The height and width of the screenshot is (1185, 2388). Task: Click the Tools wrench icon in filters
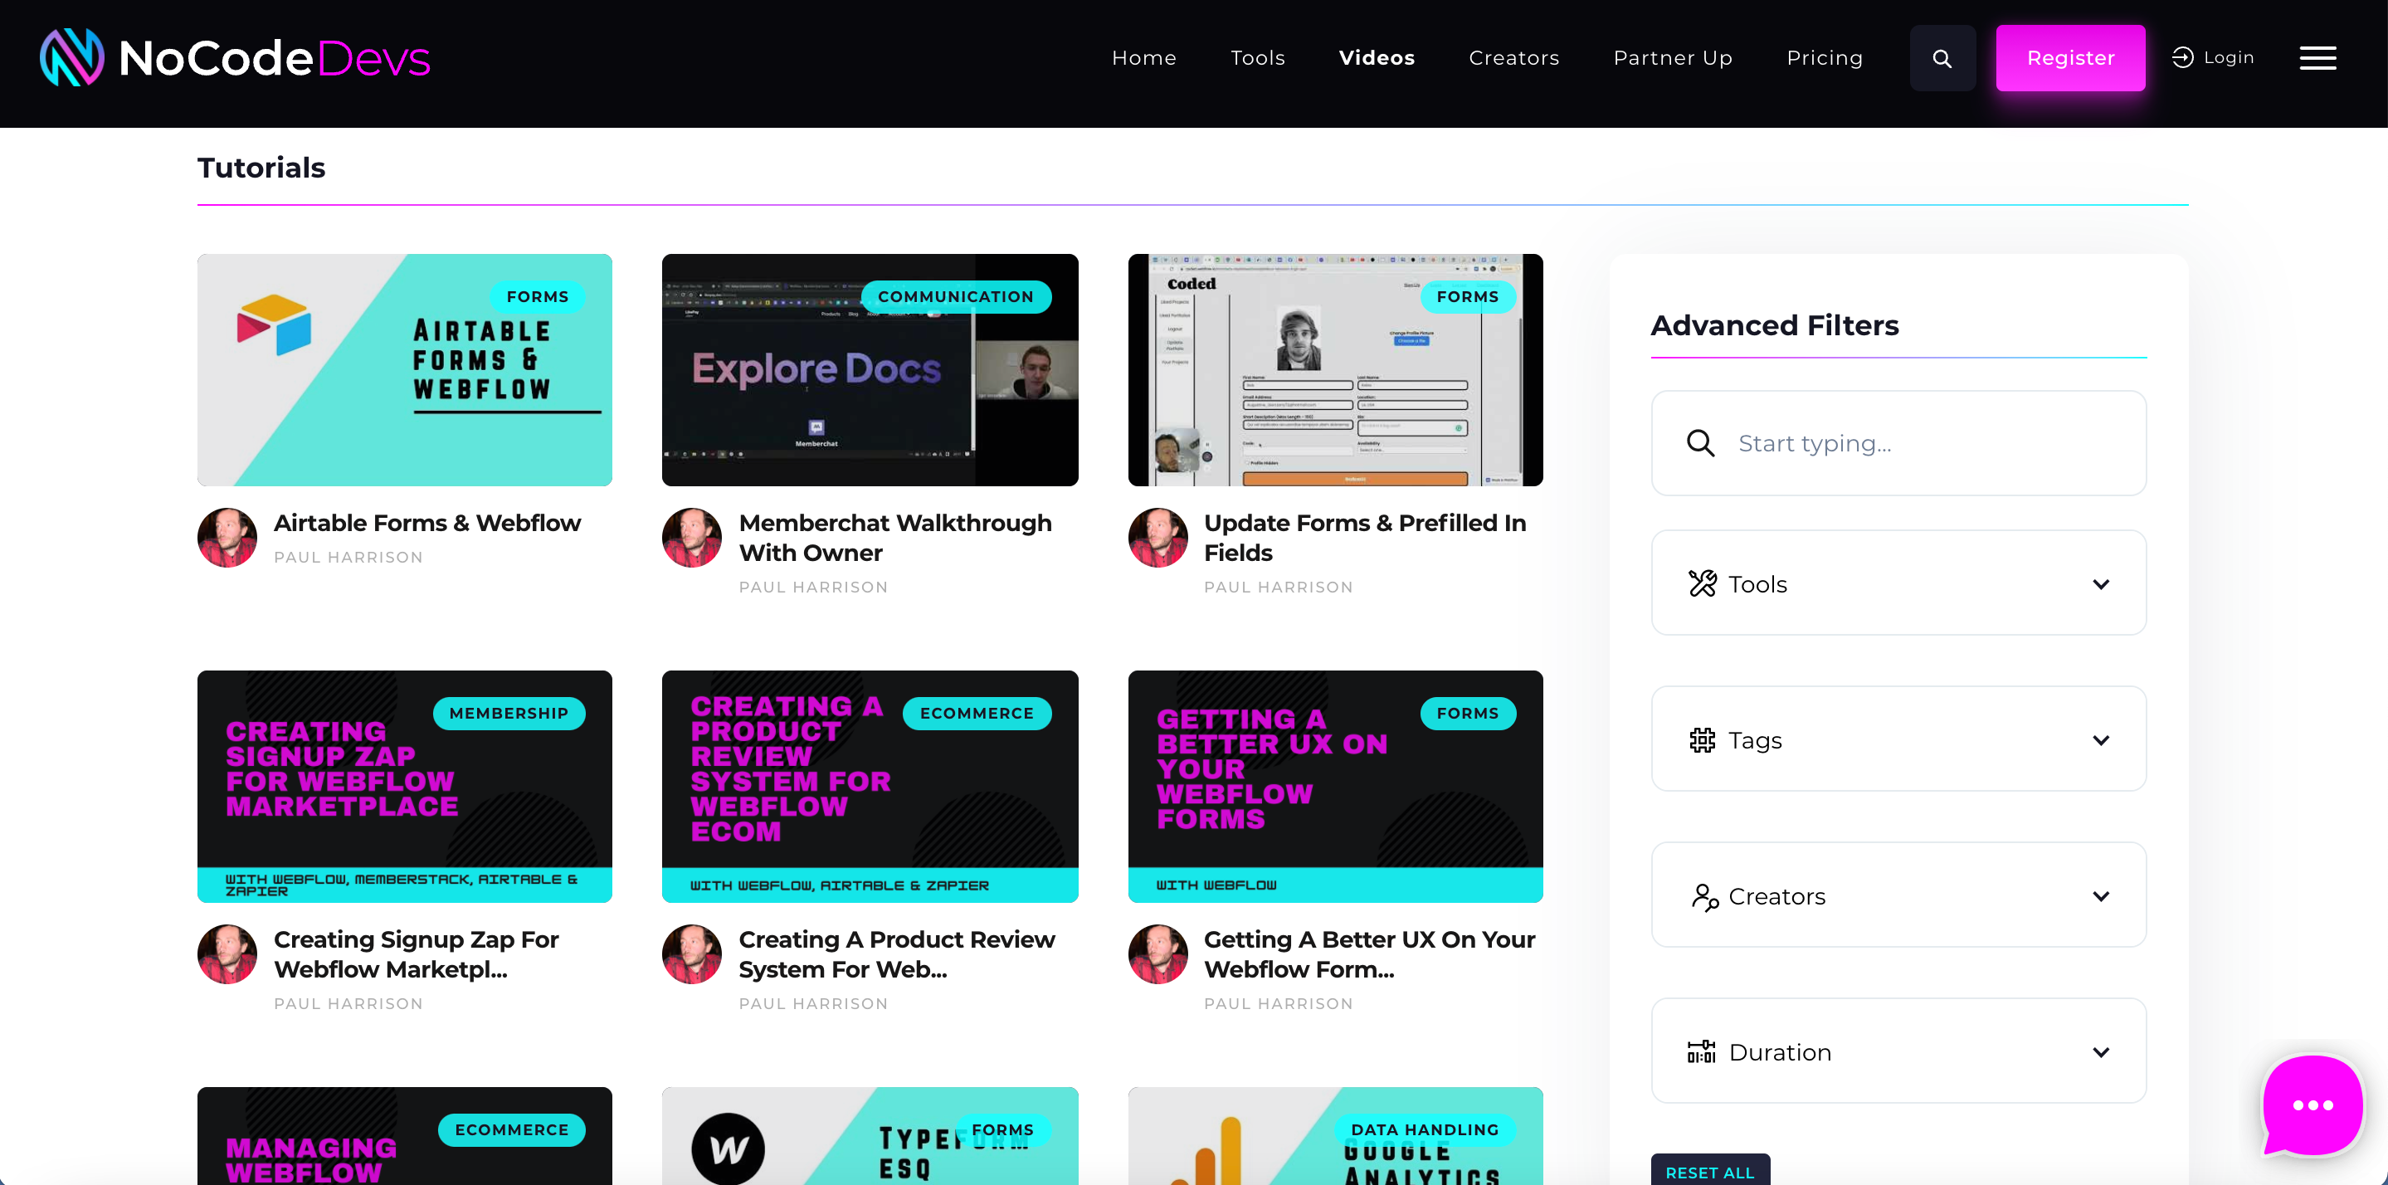coord(1702,583)
